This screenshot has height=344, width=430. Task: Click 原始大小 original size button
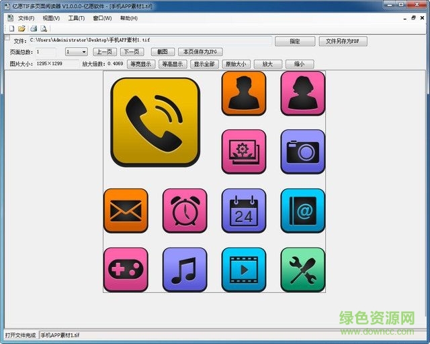[x=236, y=64]
